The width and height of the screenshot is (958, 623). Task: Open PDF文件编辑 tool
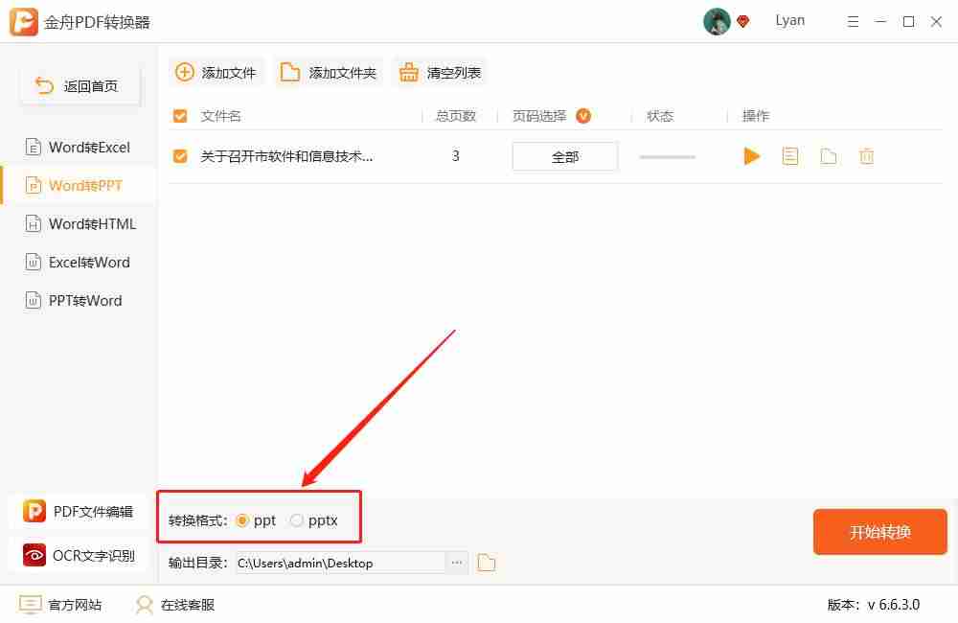coord(79,511)
